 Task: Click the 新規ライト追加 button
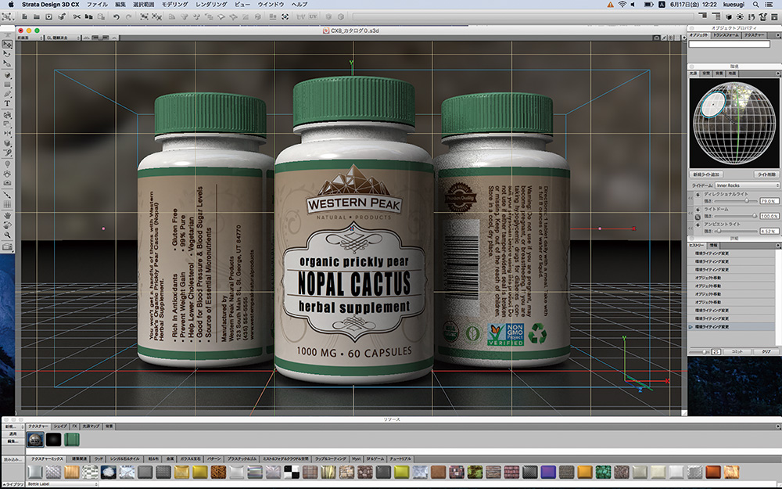pyautogui.click(x=706, y=174)
